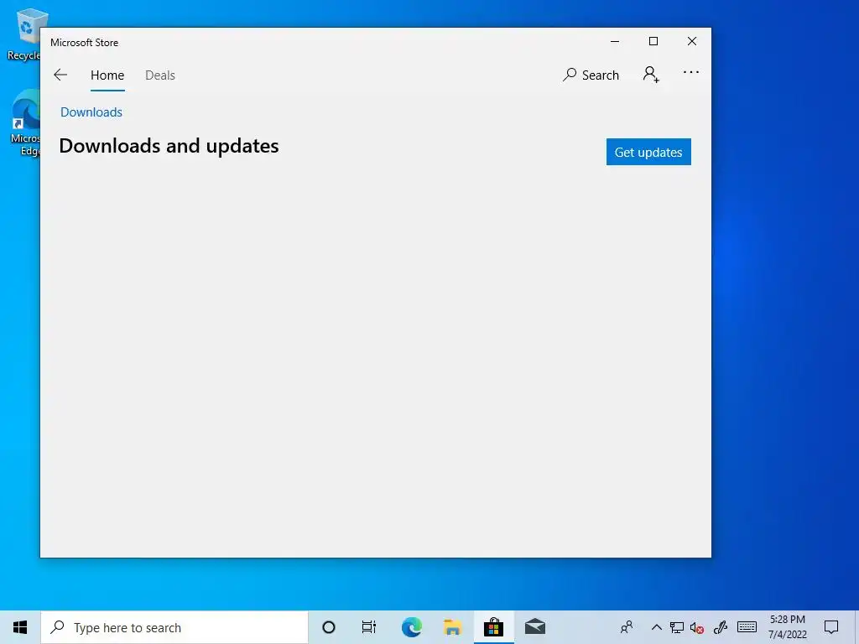
Task: Open the Mail app from taskbar
Action: tap(534, 627)
